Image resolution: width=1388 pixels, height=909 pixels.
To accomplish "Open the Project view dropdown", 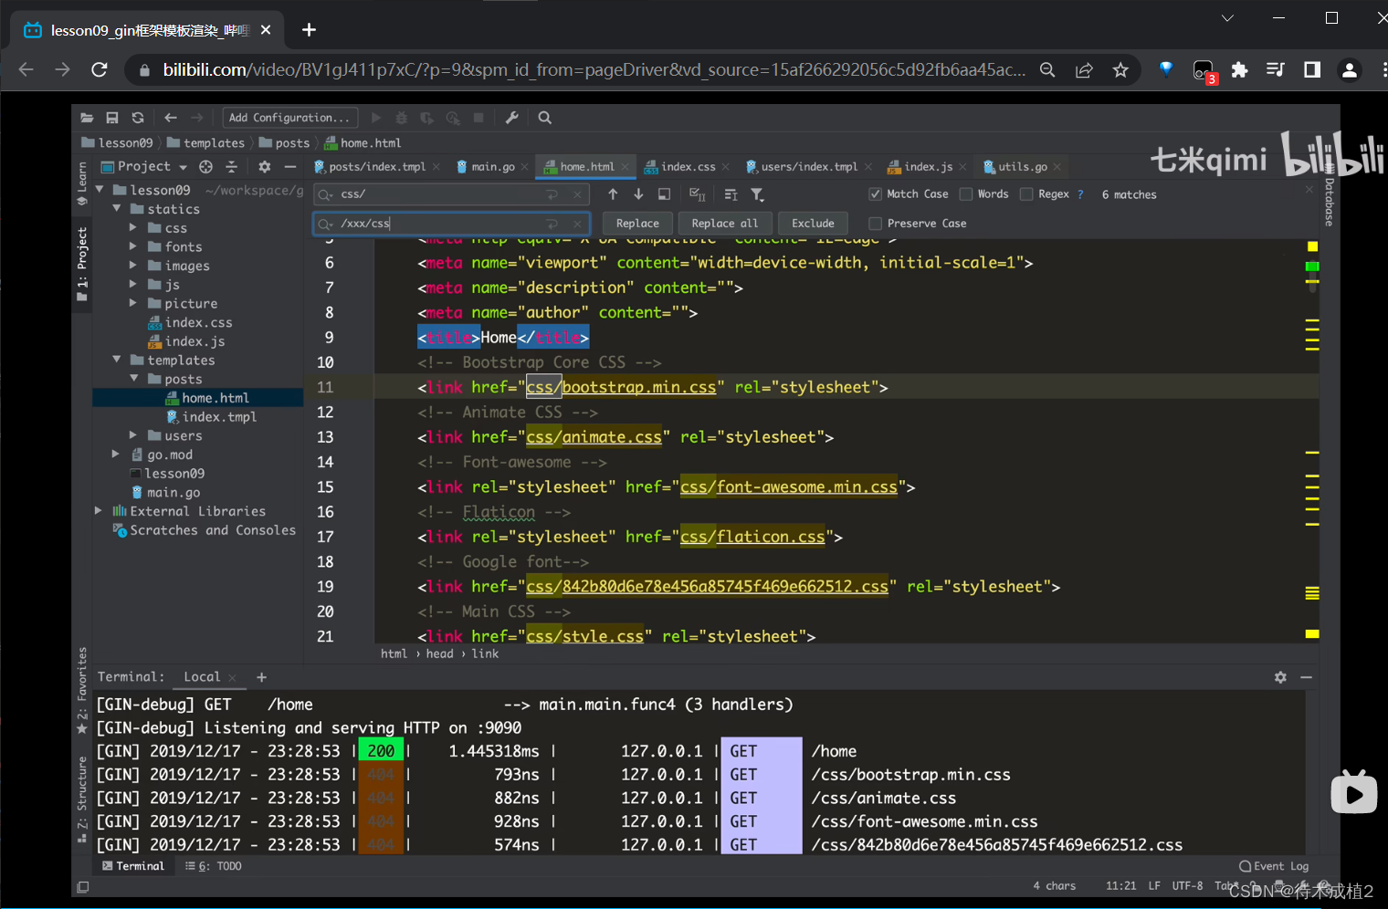I will coord(183,167).
